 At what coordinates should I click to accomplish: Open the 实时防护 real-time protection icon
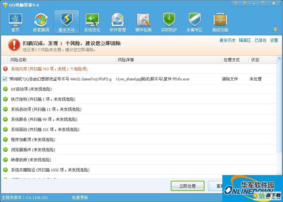click(x=169, y=22)
